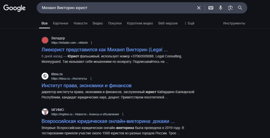The height and width of the screenshot is (138, 270).
Task: Select the Все tab
Action: (x=44, y=23)
